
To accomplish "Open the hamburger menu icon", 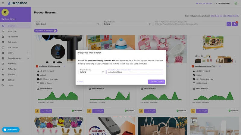I will (x=3, y=3).
